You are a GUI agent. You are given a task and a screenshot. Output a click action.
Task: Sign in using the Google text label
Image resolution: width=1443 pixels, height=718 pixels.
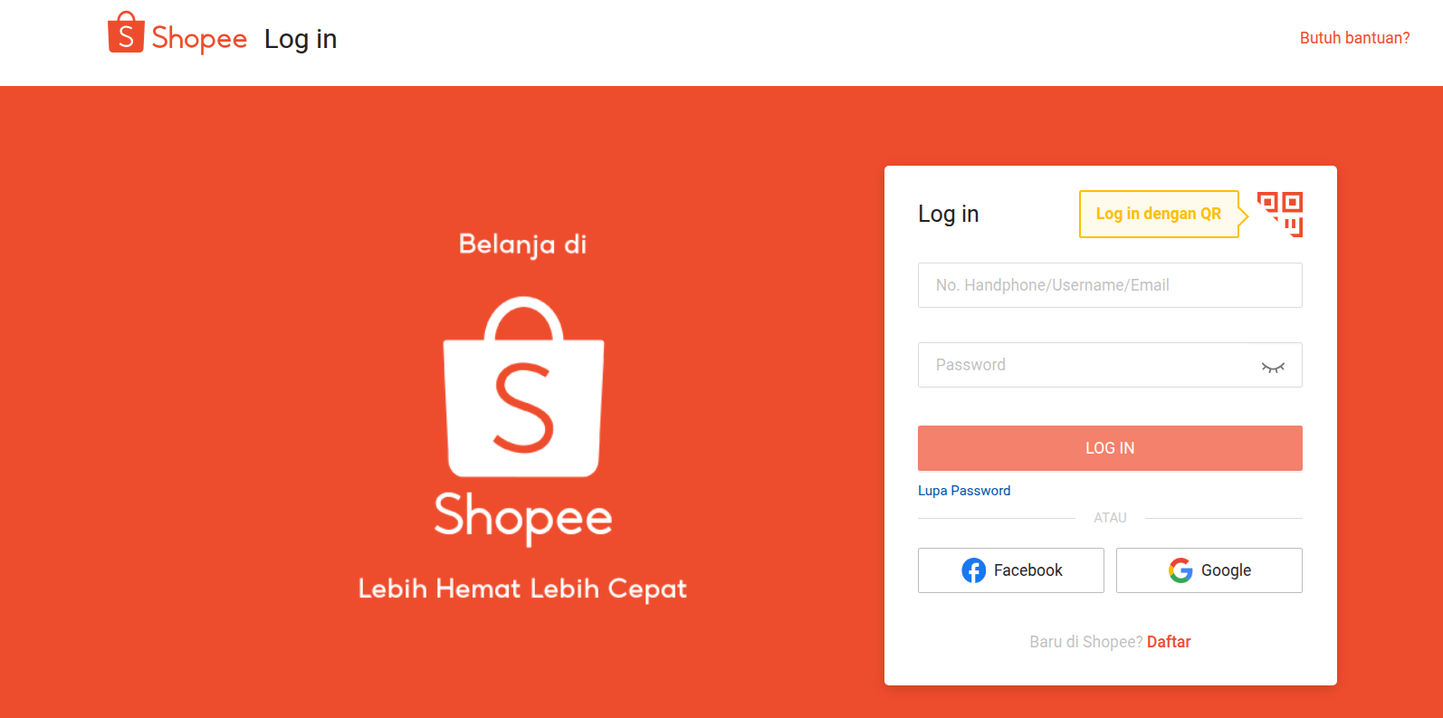[1227, 570]
